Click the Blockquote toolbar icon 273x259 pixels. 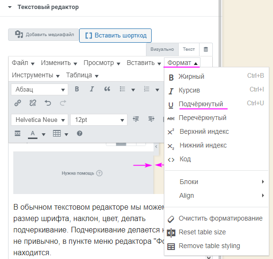click(x=107, y=89)
